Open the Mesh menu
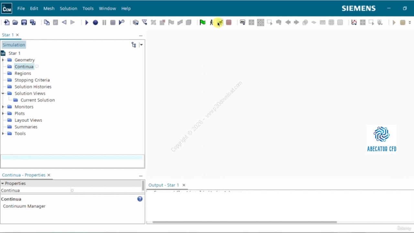The width and height of the screenshot is (414, 233). tap(49, 8)
